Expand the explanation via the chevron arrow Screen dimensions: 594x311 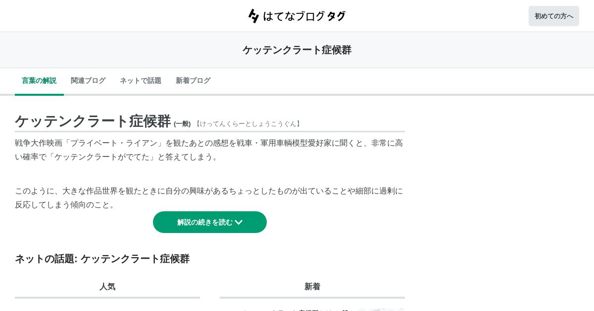click(x=239, y=223)
